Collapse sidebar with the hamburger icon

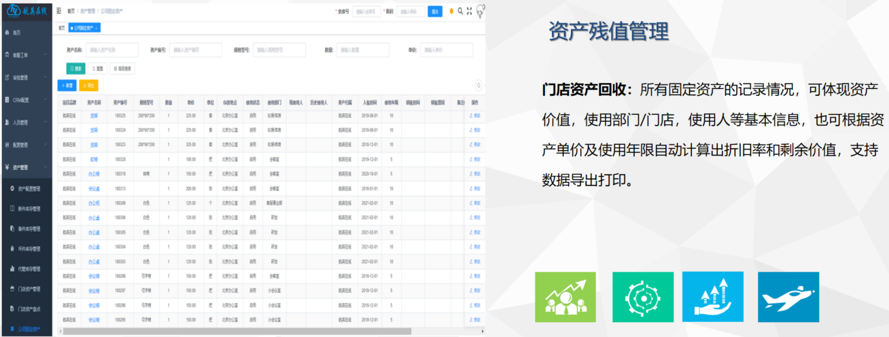[59, 12]
